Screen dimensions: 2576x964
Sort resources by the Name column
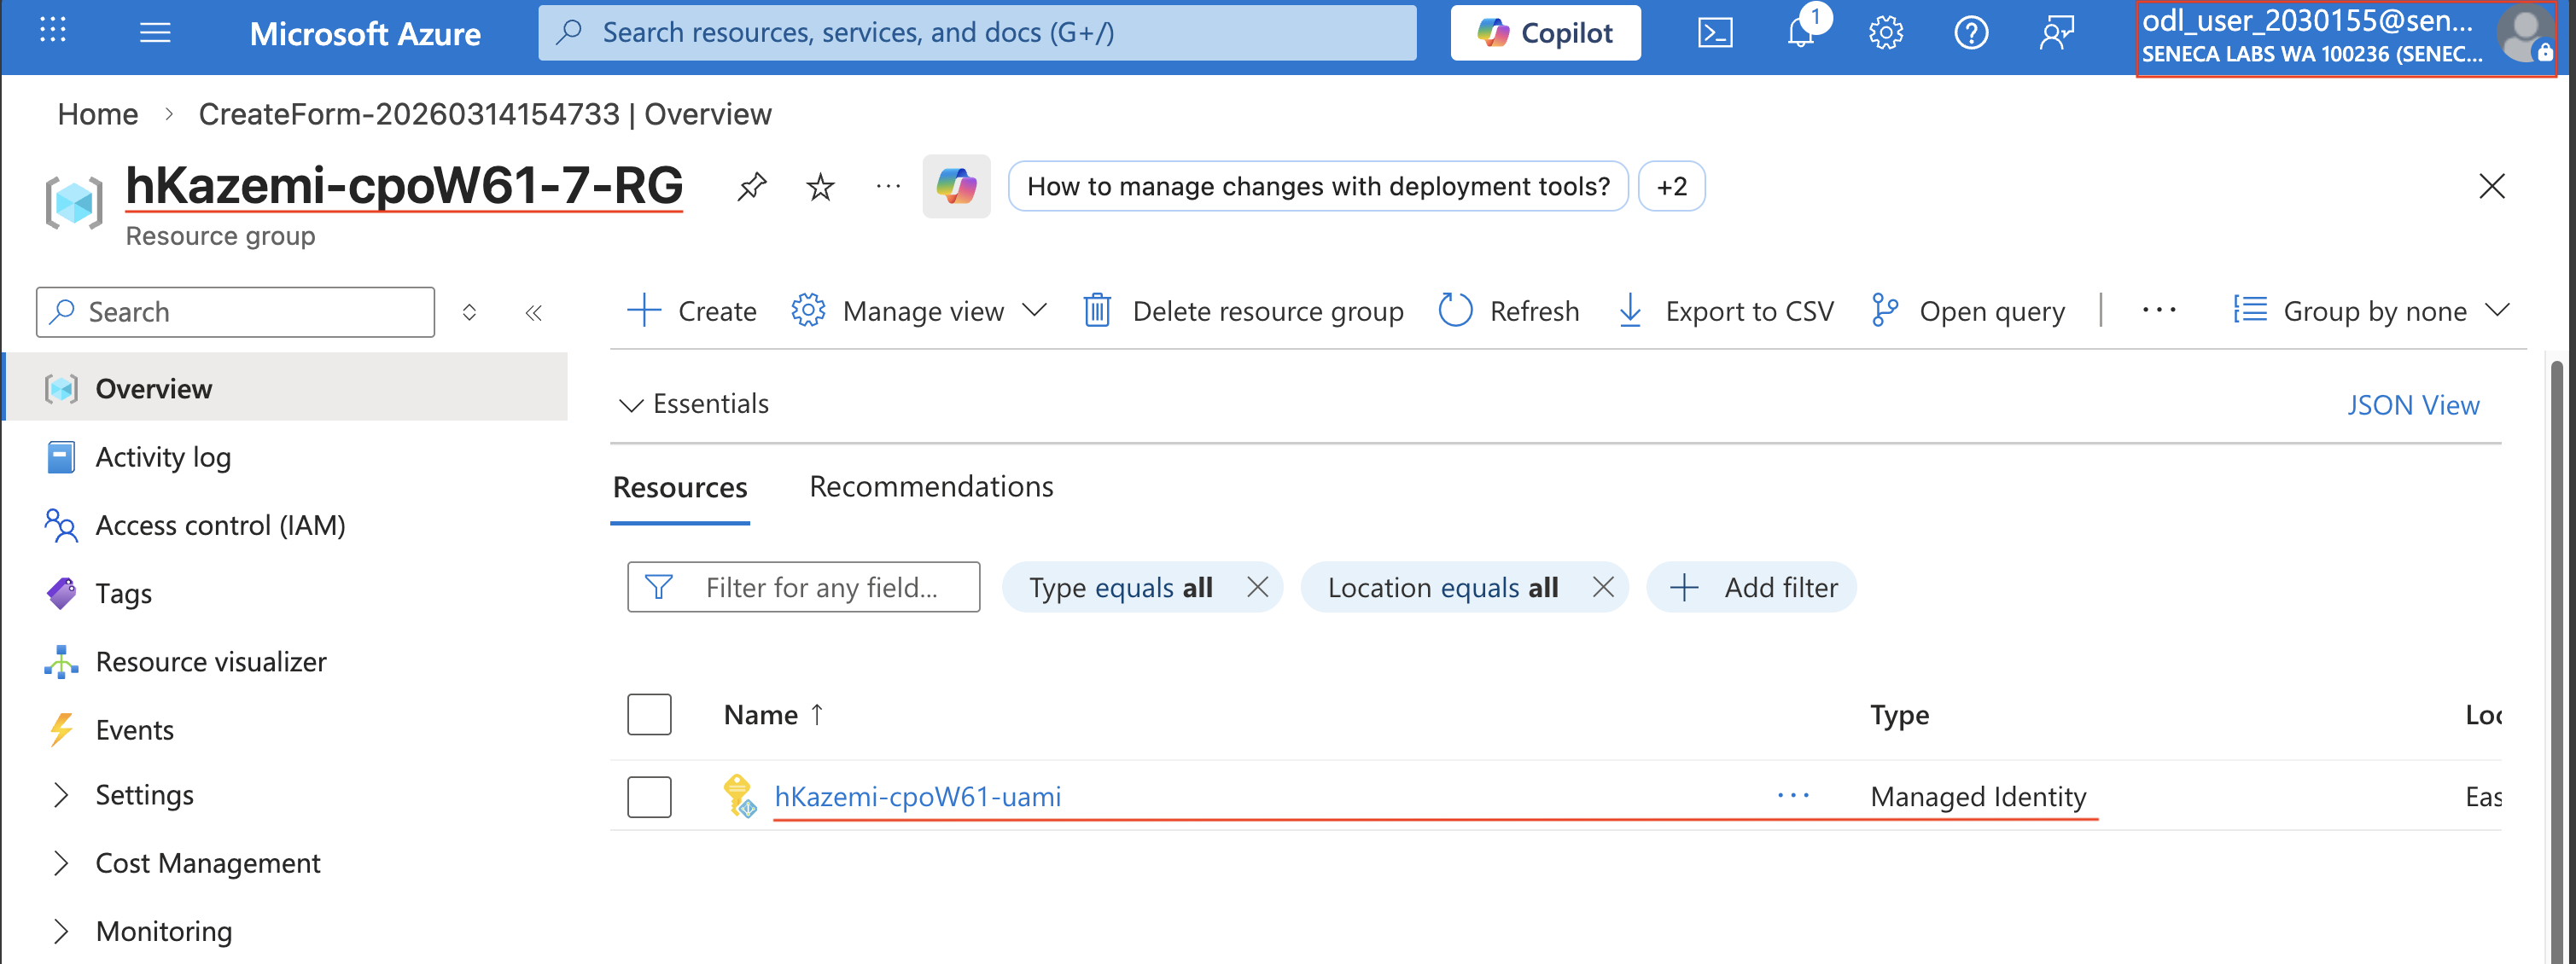click(773, 714)
